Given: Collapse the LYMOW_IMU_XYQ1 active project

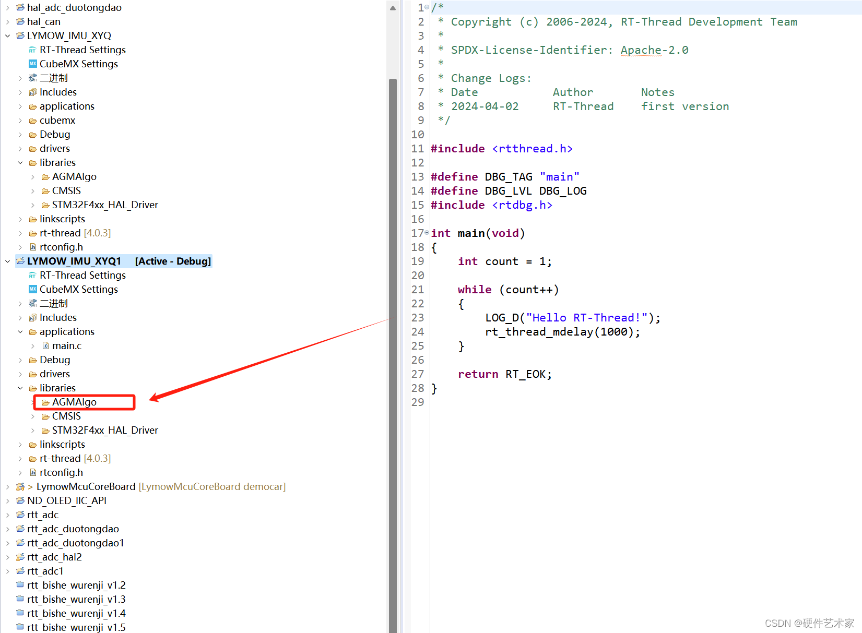Looking at the screenshot, I should click(x=8, y=261).
